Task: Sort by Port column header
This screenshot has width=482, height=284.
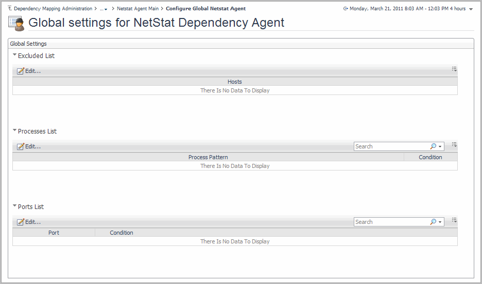Action: pos(54,233)
